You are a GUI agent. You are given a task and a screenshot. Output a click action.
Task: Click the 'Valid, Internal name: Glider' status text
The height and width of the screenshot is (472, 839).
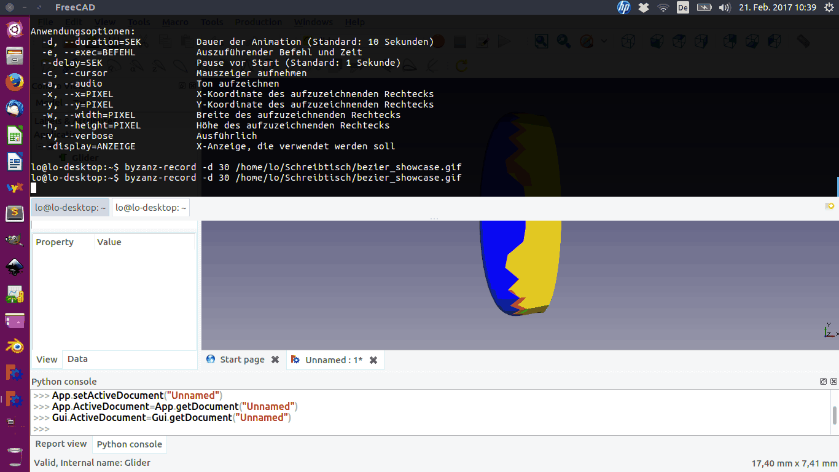point(92,463)
